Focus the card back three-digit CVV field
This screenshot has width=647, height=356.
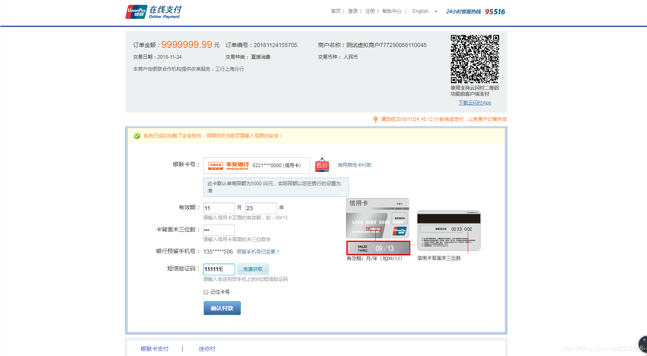(x=219, y=230)
